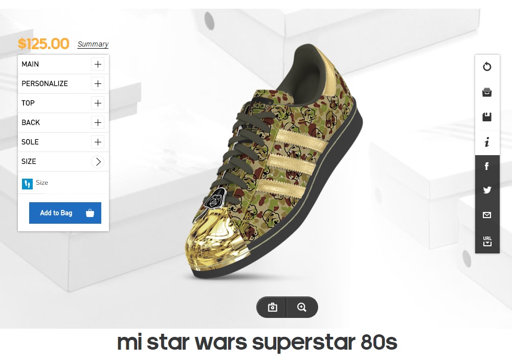This screenshot has width=512, height=364.
Task: Open the SIZE arrow chevron
Action: click(98, 162)
